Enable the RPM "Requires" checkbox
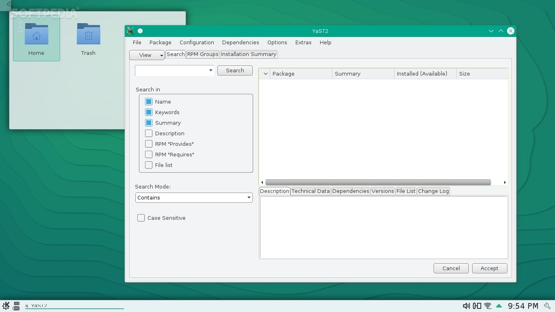Screen dimensions: 555x312 pos(149,154)
